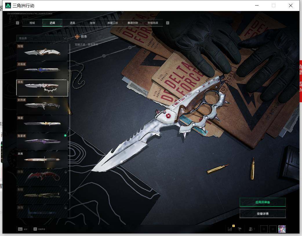This screenshot has height=236, width=302.
Task: Click the orange quality icon beside 信条
Action: click(x=77, y=36)
